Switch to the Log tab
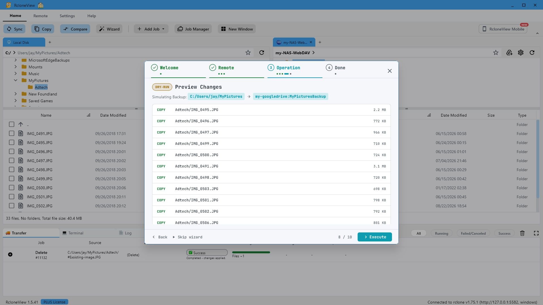Viewport: 543px width, 305px height. point(125,233)
